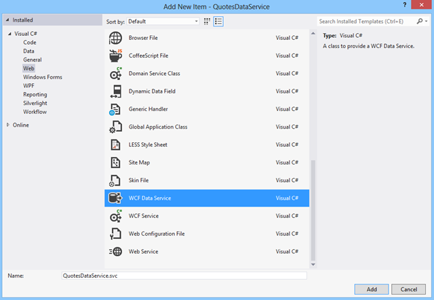434x300 pixels.
Task: Click the template list scrollbar thumb
Action: [x=313, y=210]
